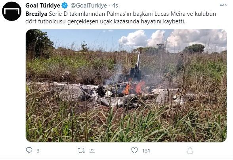Open the Goal Türkiye profile avatar
The width and height of the screenshot is (233, 160).
[11, 11]
